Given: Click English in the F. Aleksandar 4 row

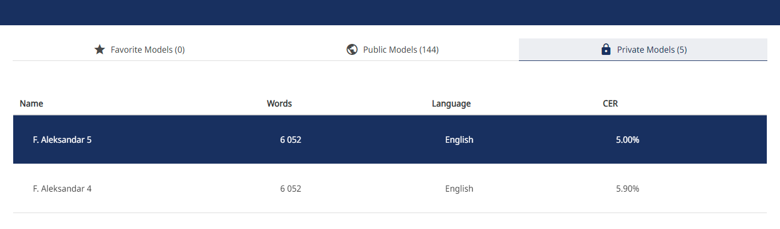Looking at the screenshot, I should (459, 188).
